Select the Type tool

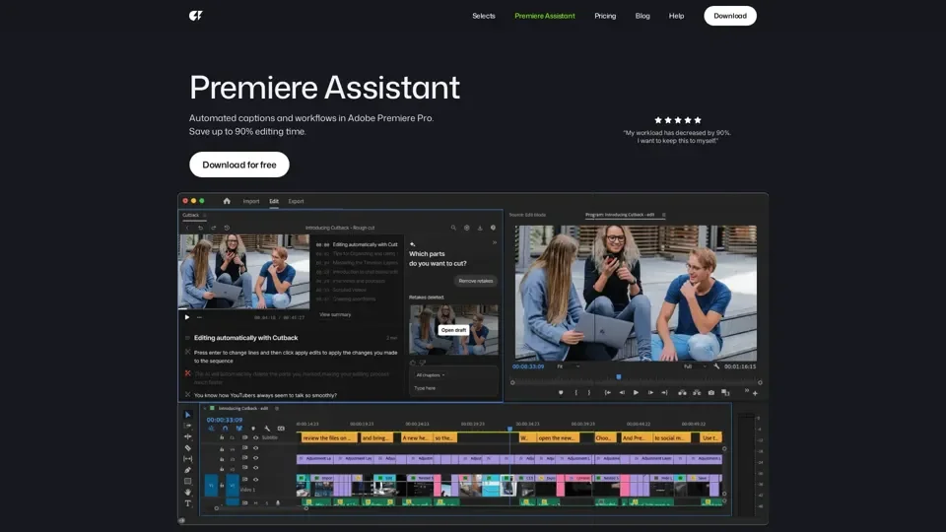point(187,503)
